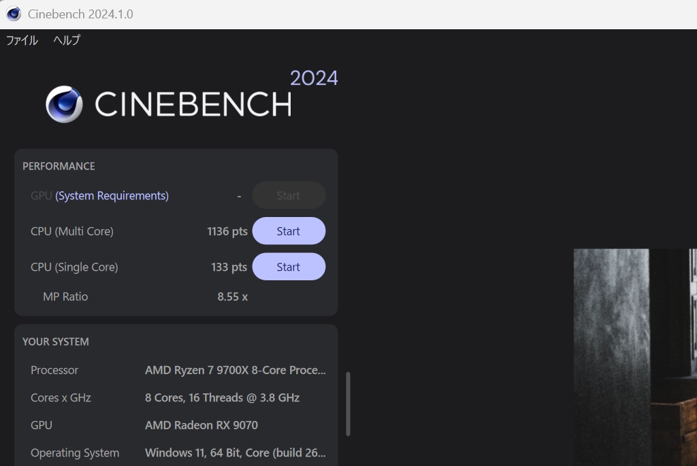Open the GPU System Requirements link
The width and height of the screenshot is (697, 466).
[112, 196]
